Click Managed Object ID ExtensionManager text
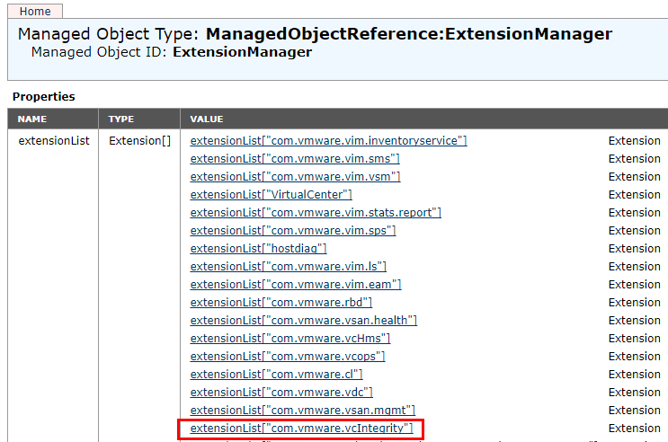 171,52
